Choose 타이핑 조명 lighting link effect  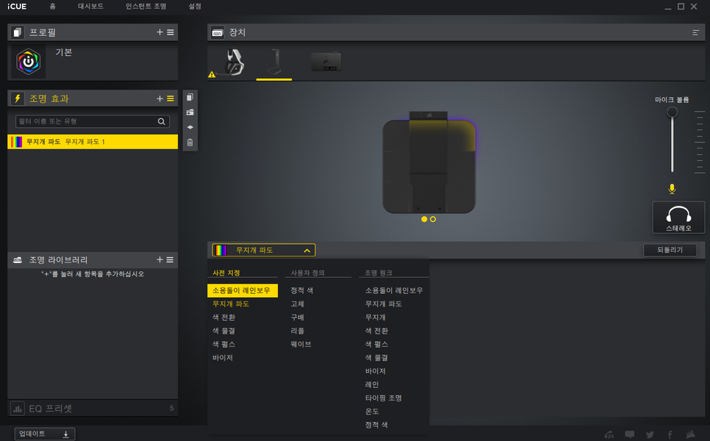click(x=384, y=398)
